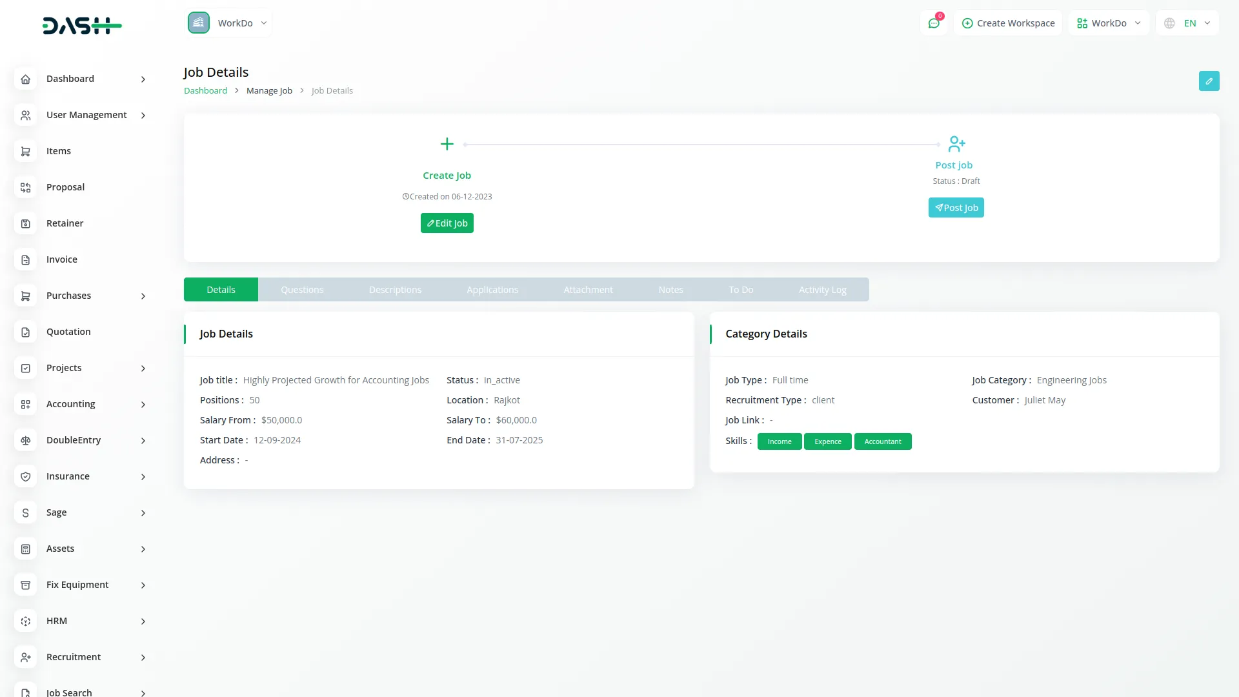Click the Create Workspace button
This screenshot has width=1239, height=697.
coord(1008,23)
